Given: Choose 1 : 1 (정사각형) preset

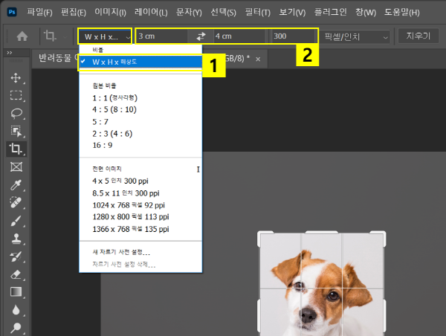Looking at the screenshot, I should coord(140,98).
